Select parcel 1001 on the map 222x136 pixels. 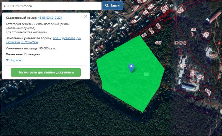[159, 26]
